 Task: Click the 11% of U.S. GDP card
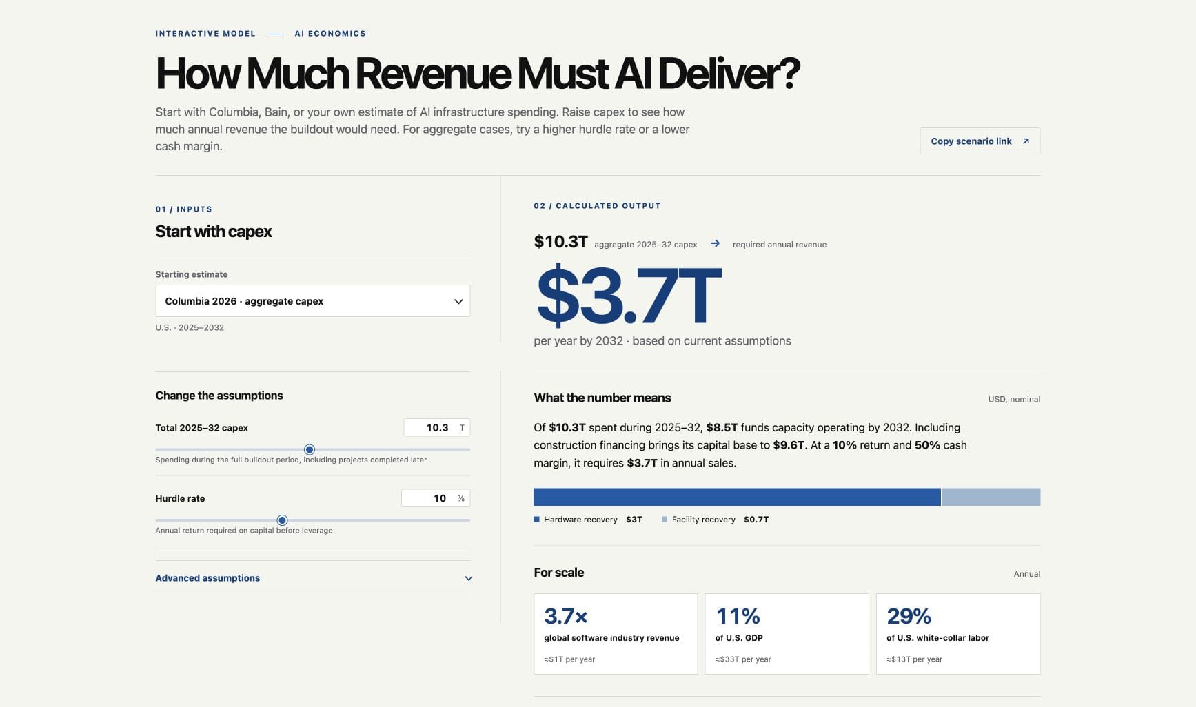[787, 634]
